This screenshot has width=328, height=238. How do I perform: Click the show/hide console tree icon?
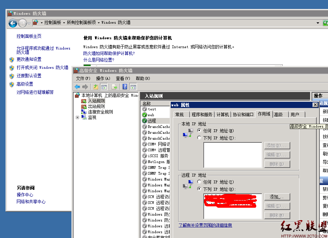click(104, 87)
